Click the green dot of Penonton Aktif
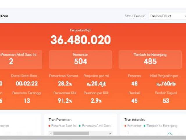 coord(80,126)
